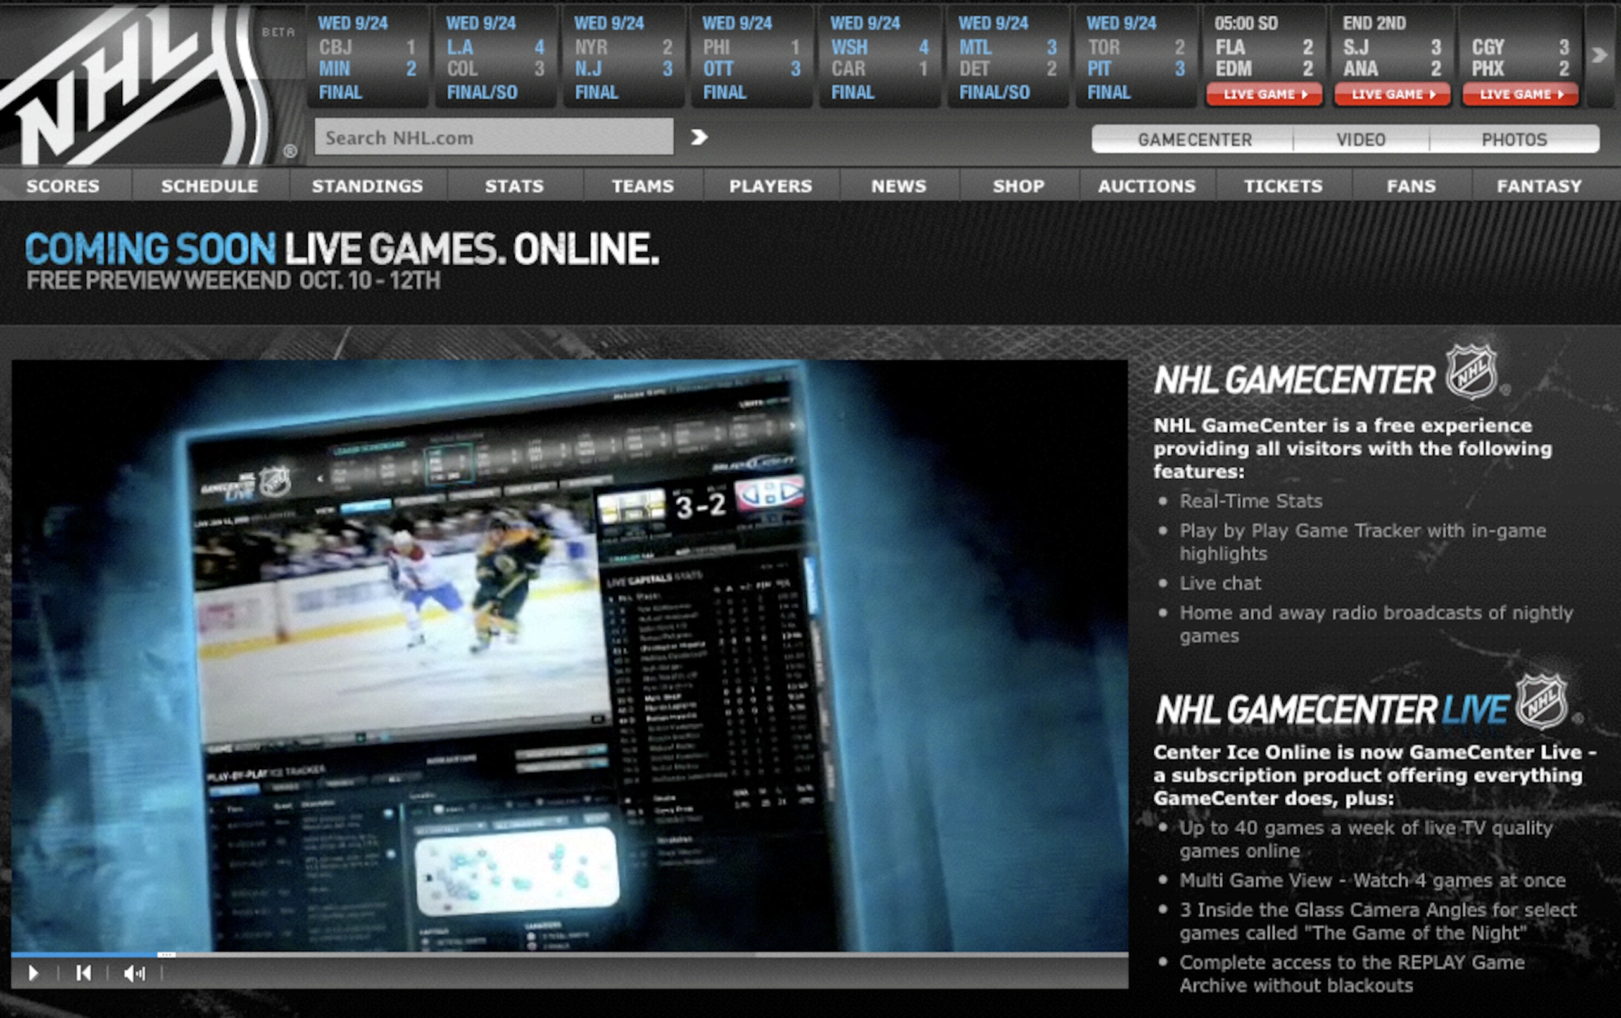Click the video progress bar
Screen dimensions: 1621x1018
[x=569, y=954]
